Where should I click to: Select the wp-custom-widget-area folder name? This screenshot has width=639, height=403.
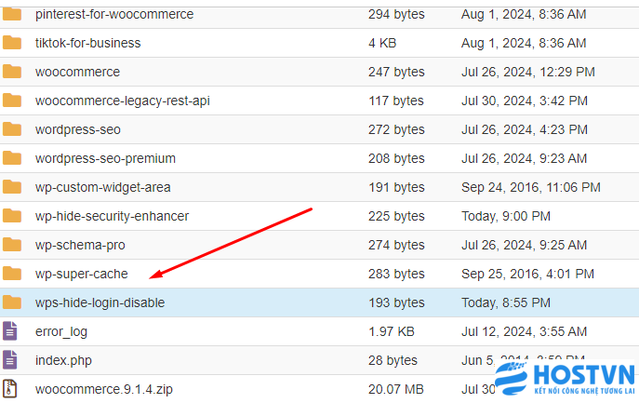click(x=102, y=187)
